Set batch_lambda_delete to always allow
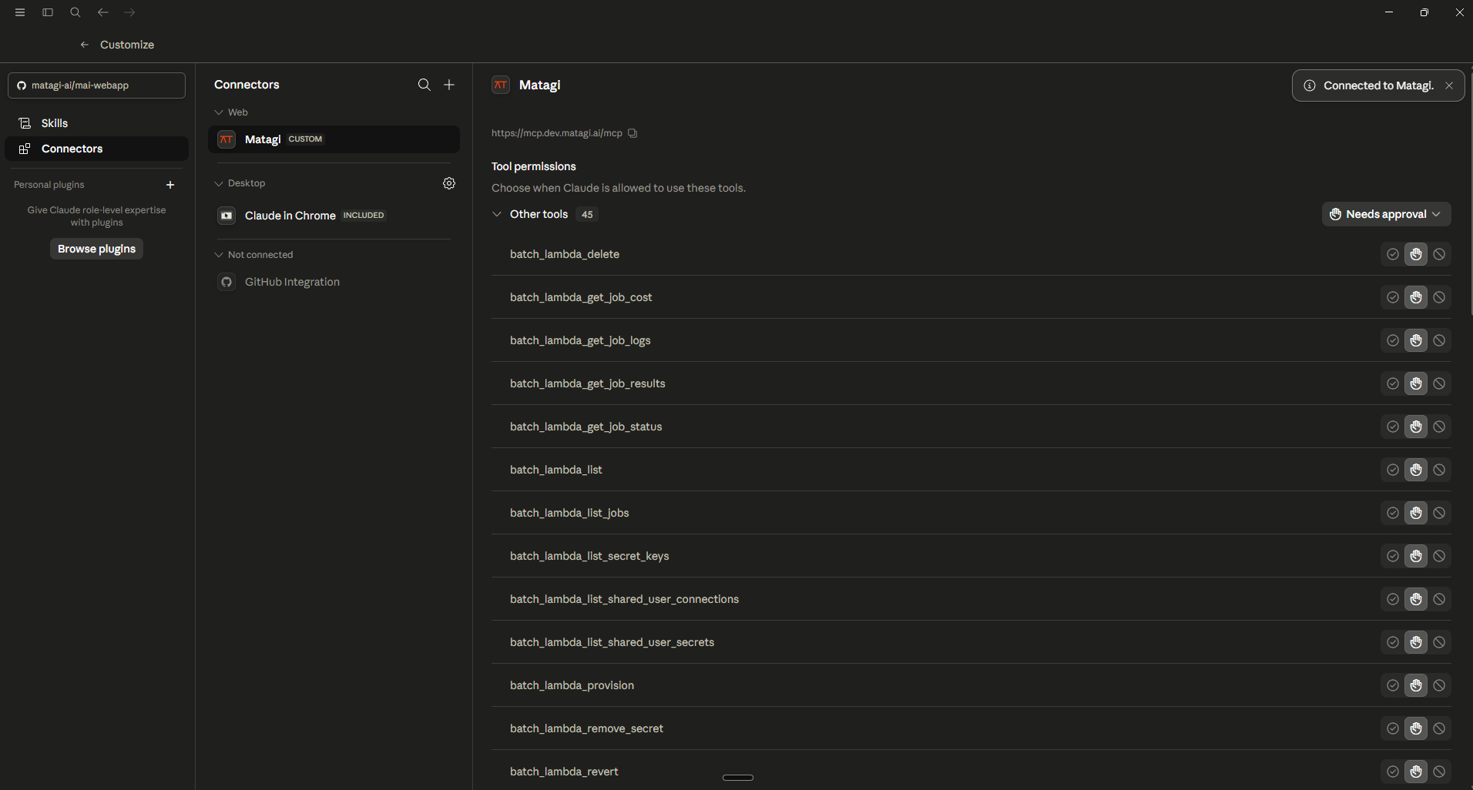Screen dimensions: 1473x790 1393,254
